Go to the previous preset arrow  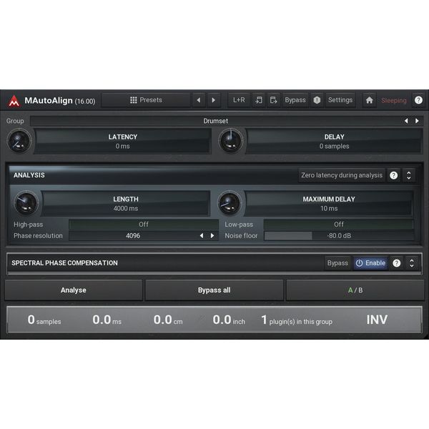(198, 100)
